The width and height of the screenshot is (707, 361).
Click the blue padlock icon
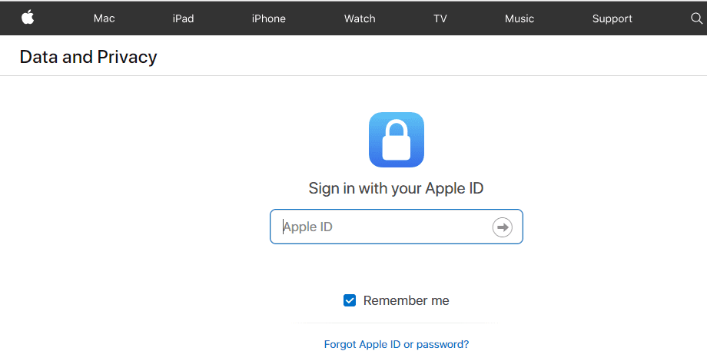[x=397, y=140]
